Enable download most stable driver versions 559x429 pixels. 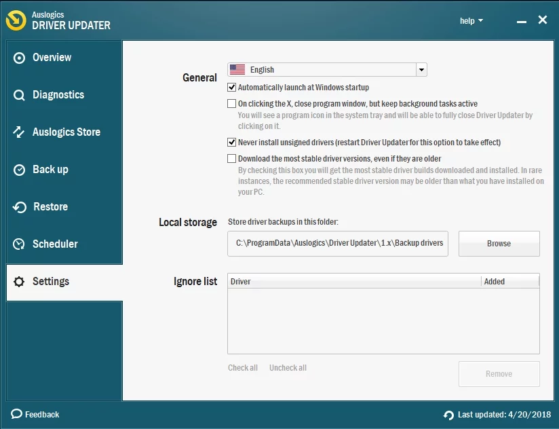[232, 159]
